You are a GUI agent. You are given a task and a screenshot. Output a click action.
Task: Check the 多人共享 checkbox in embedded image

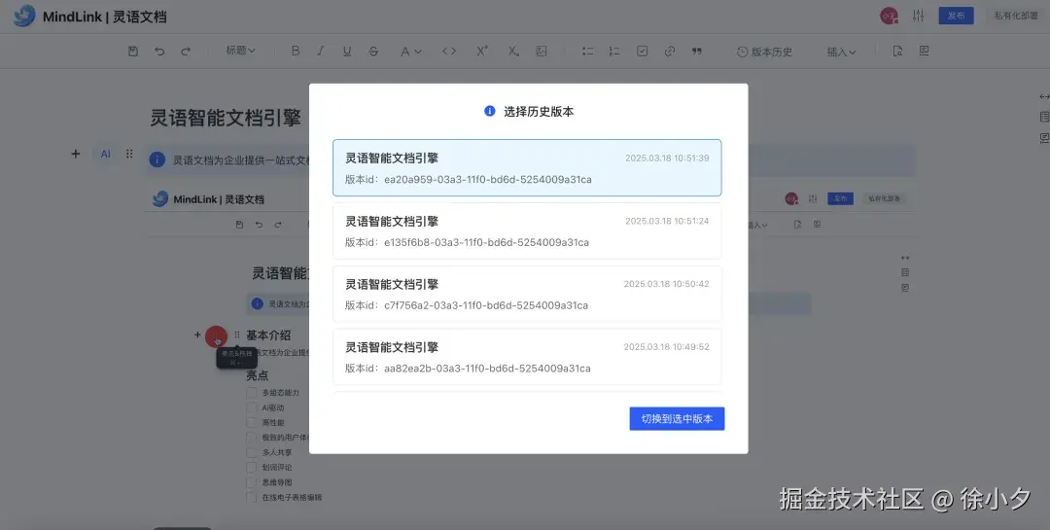click(x=252, y=452)
